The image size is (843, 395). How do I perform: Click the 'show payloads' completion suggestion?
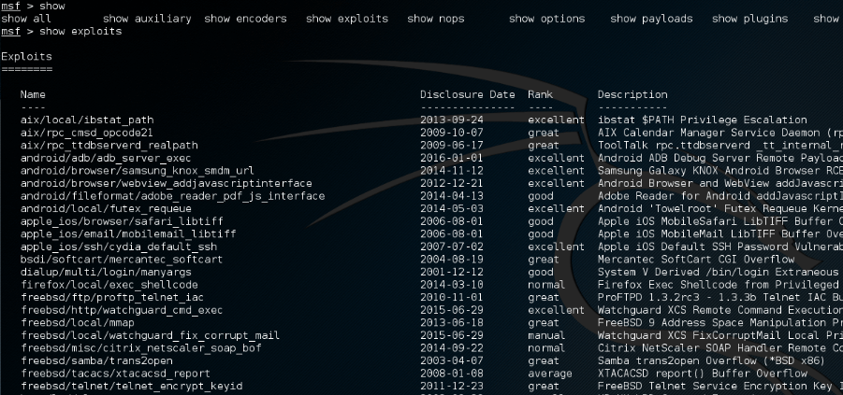click(x=651, y=19)
